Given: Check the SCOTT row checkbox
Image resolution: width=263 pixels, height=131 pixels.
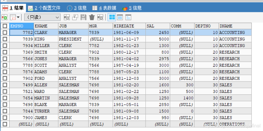Looking at the screenshot, I should [5, 65].
